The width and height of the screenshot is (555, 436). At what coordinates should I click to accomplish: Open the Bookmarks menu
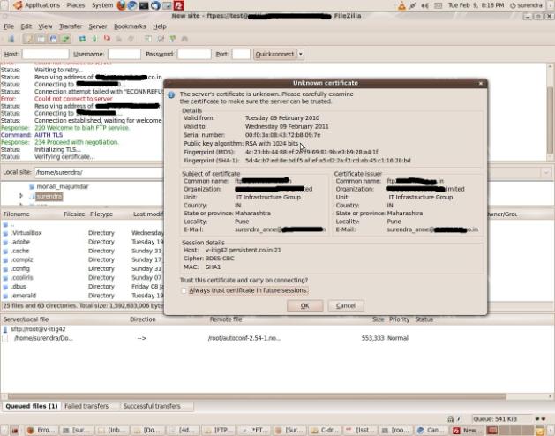(x=130, y=26)
